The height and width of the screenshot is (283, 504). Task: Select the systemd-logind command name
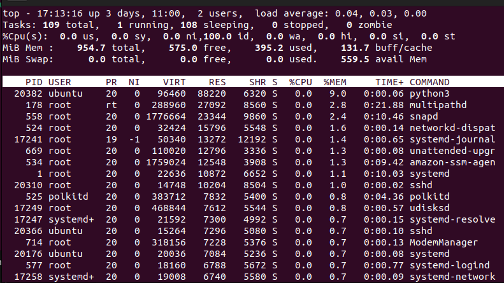pyautogui.click(x=449, y=265)
